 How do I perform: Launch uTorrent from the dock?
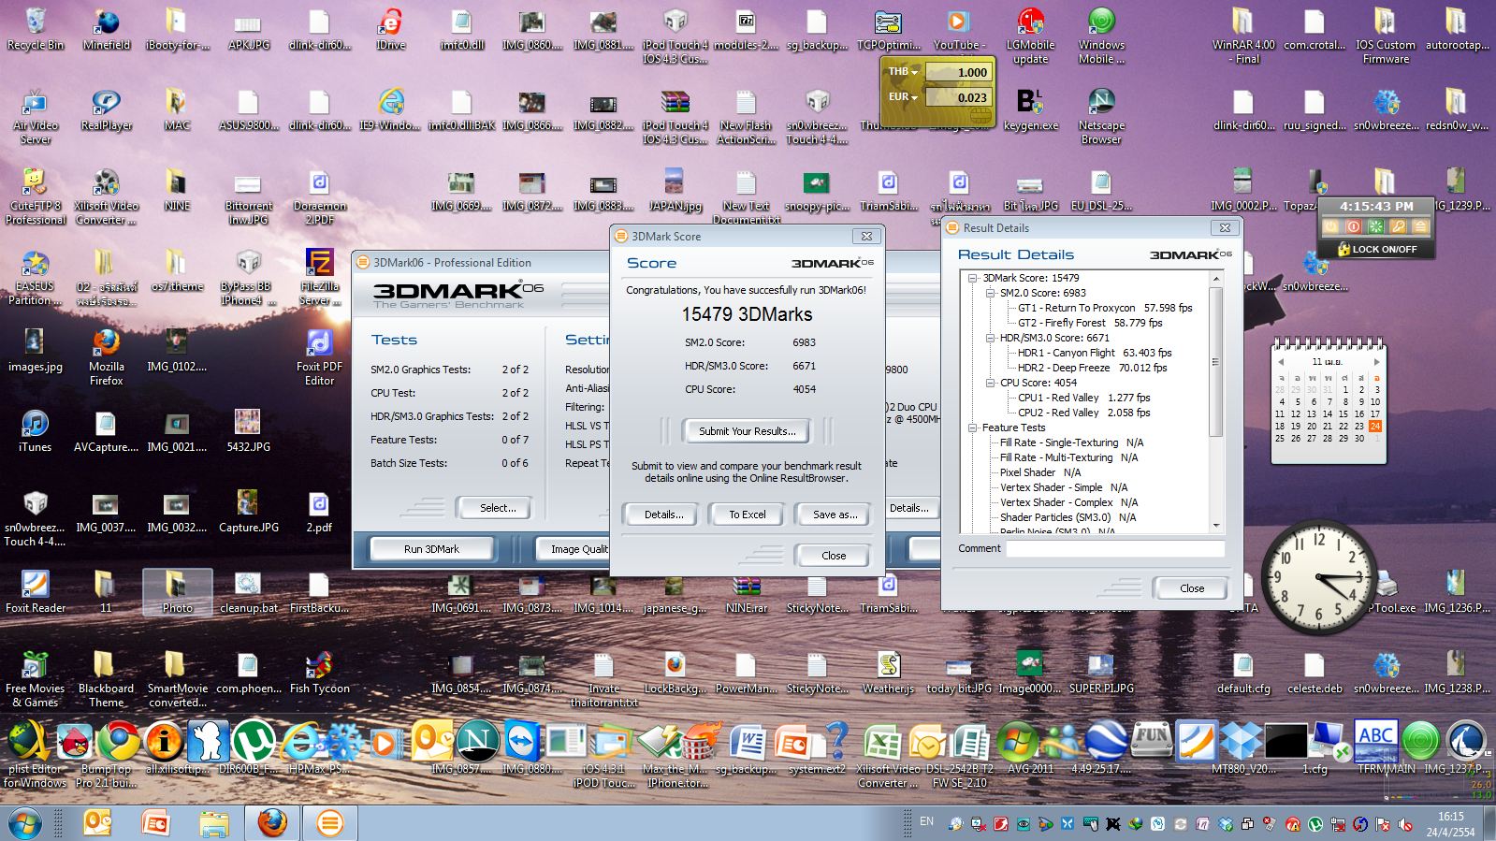[253, 742]
